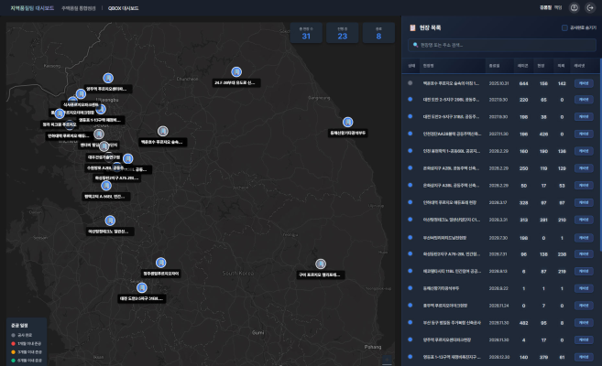Filter by the 진행 중 card showing 23
The width and height of the screenshot is (602, 366).
coord(343,35)
